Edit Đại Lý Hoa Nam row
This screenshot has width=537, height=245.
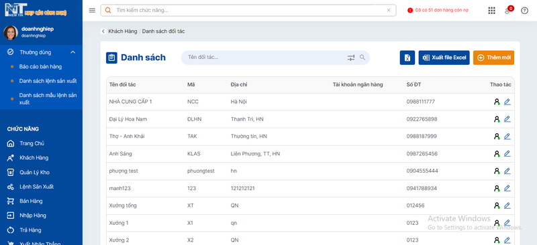(507, 119)
